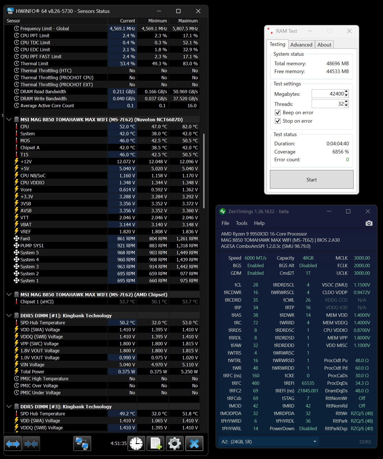Screen dimensions: 383x459
Task: Click the lightning icon beside Total Power
Action: pos(17,372)
